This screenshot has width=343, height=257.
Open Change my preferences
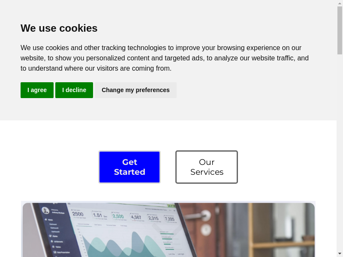pyautogui.click(x=135, y=90)
